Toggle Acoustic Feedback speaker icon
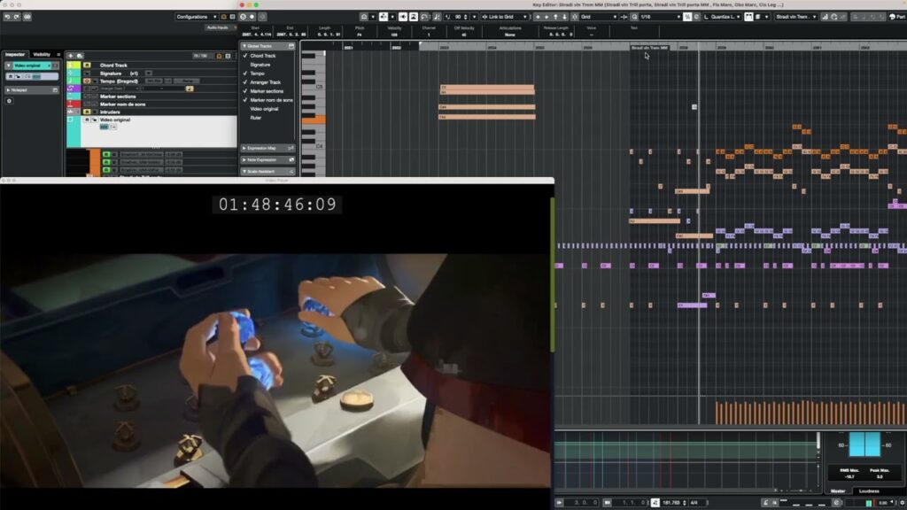907x510 pixels. [403, 17]
